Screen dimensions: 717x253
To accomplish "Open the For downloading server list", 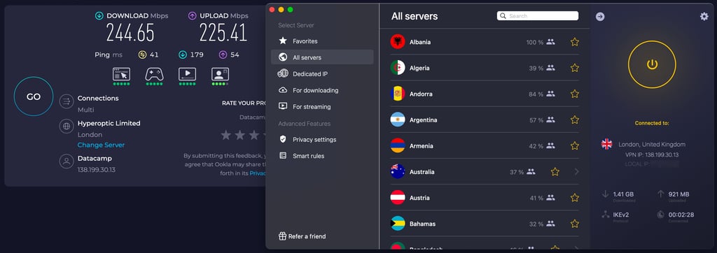I will 322,90.
